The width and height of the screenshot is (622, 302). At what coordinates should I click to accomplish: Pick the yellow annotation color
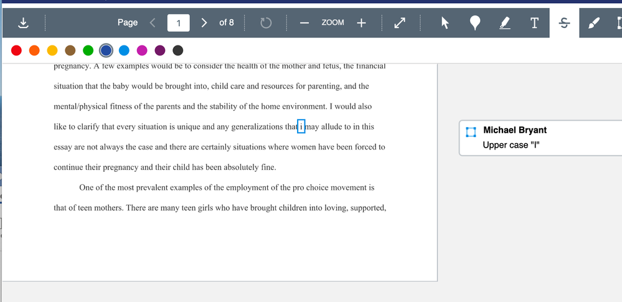pos(52,50)
